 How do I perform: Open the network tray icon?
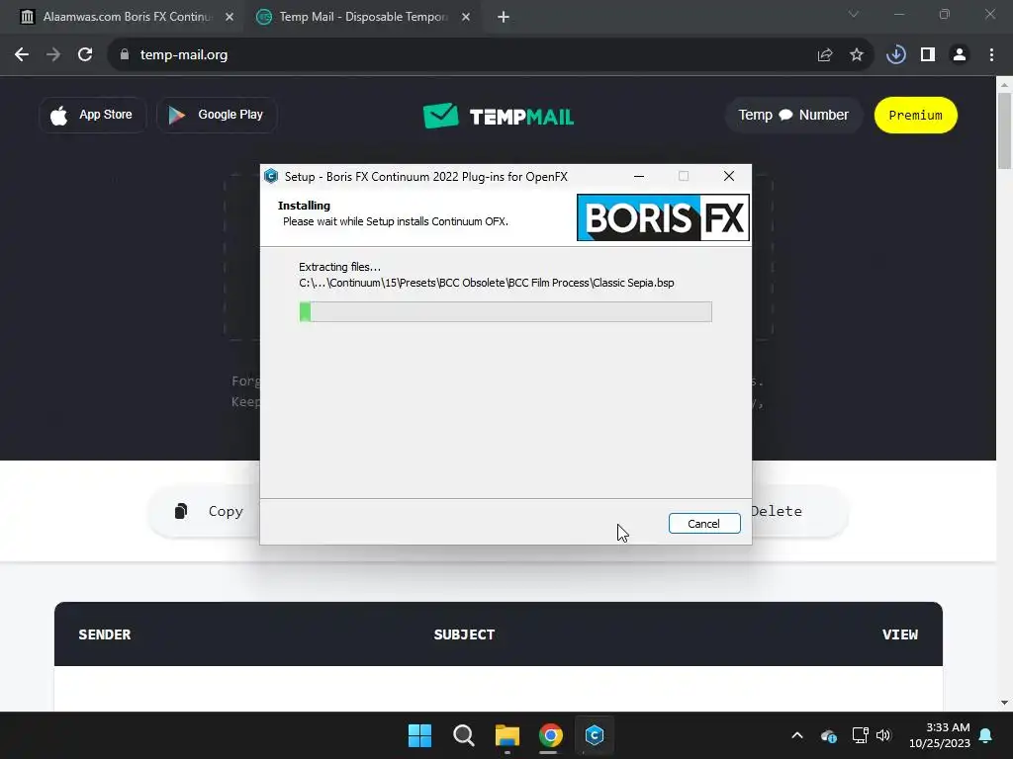(x=860, y=735)
